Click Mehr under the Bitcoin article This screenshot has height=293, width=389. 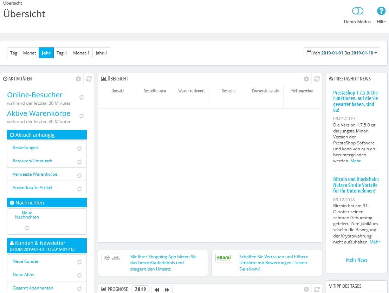click(375, 242)
